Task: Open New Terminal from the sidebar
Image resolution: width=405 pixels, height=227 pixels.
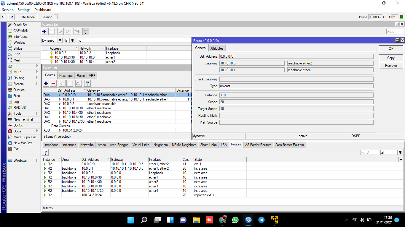Action: tap(23, 119)
